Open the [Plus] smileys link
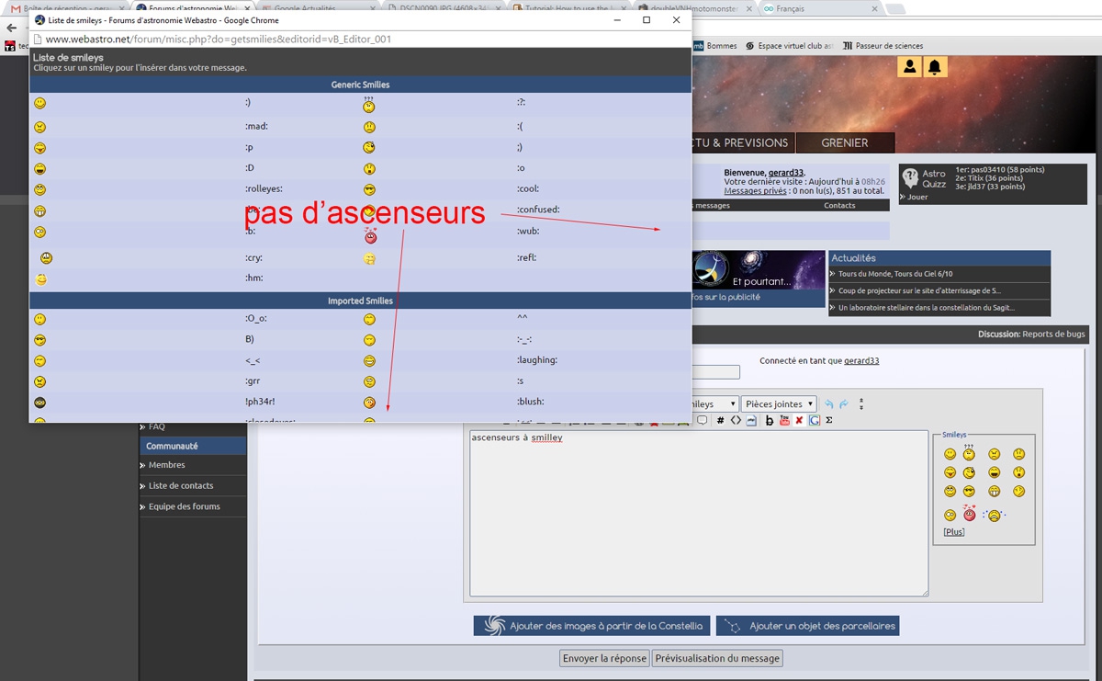Image resolution: width=1102 pixels, height=681 pixels. click(x=954, y=532)
